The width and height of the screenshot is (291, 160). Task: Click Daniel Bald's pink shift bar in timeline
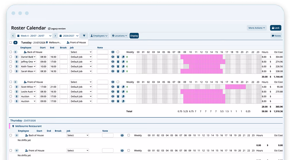point(202,57)
